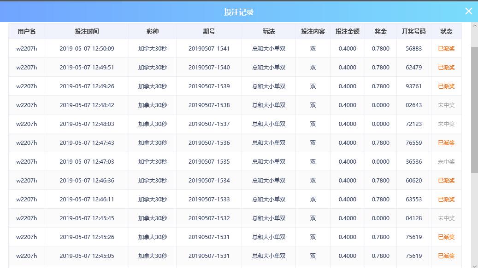Click the 投注金额 column header

[x=347, y=31]
